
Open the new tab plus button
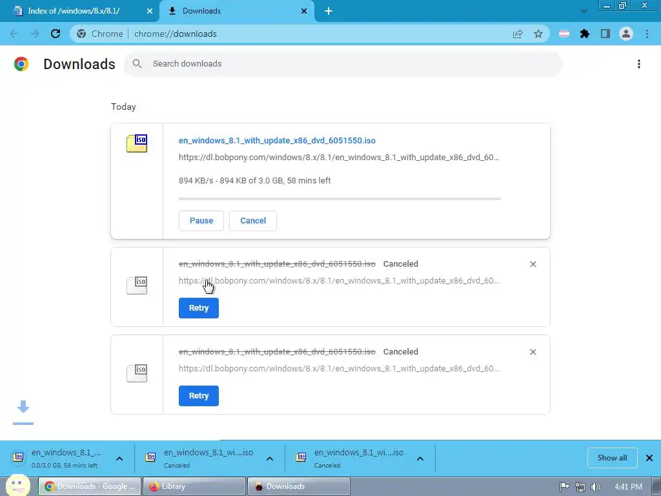point(329,11)
